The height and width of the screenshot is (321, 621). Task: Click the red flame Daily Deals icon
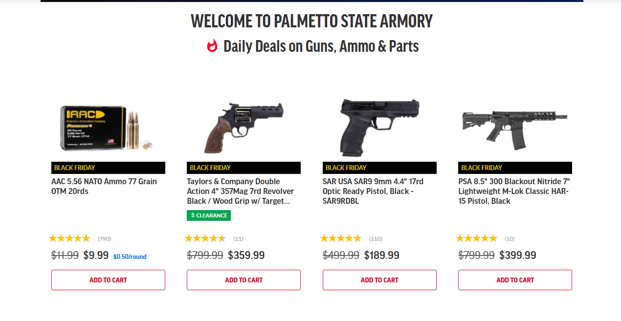pos(212,46)
